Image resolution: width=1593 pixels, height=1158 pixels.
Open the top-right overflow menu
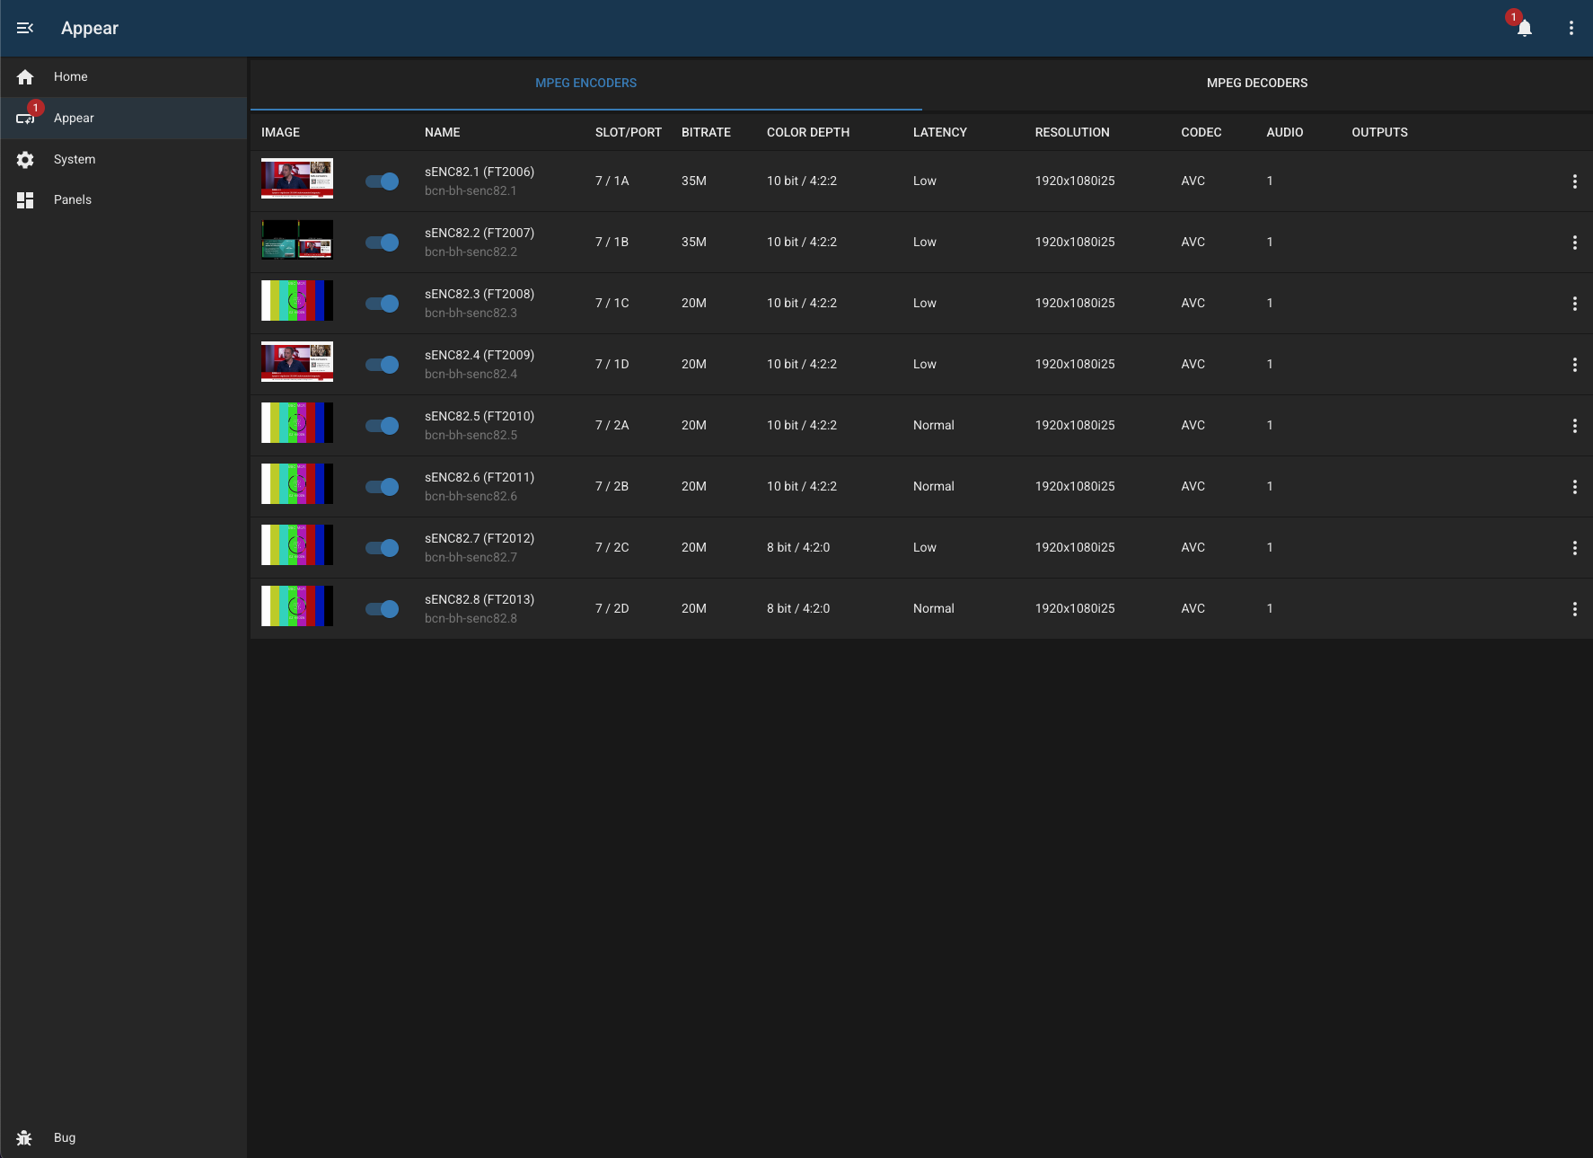click(x=1572, y=28)
